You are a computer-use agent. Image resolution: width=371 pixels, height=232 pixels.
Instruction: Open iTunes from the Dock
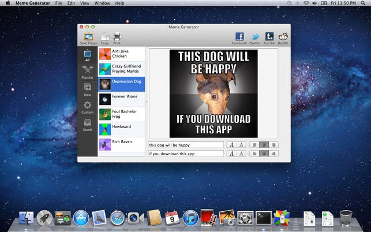click(190, 218)
